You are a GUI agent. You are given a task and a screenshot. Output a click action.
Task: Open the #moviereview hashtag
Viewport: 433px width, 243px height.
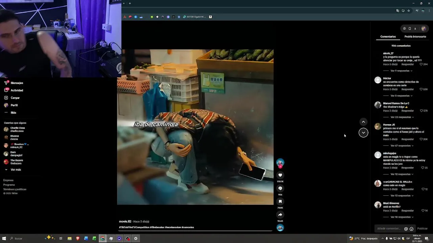click(173, 227)
